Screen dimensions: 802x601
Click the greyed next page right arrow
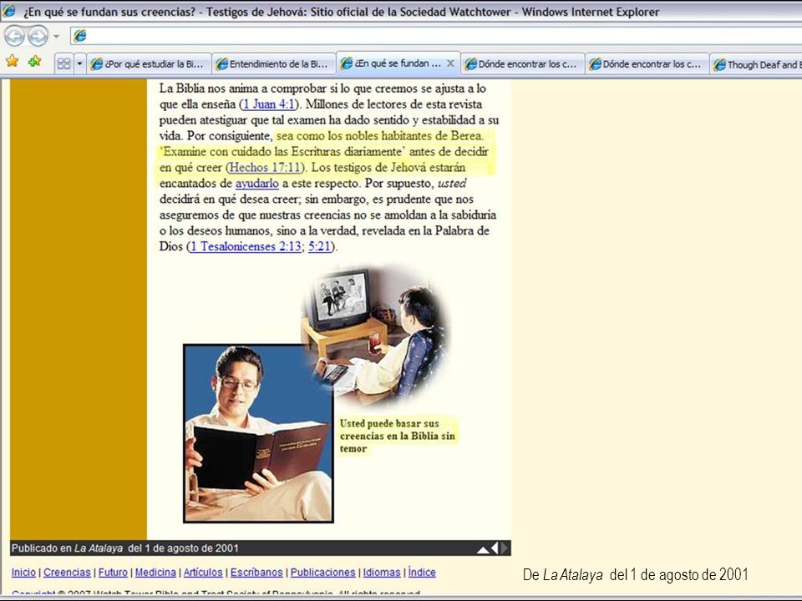coord(505,548)
